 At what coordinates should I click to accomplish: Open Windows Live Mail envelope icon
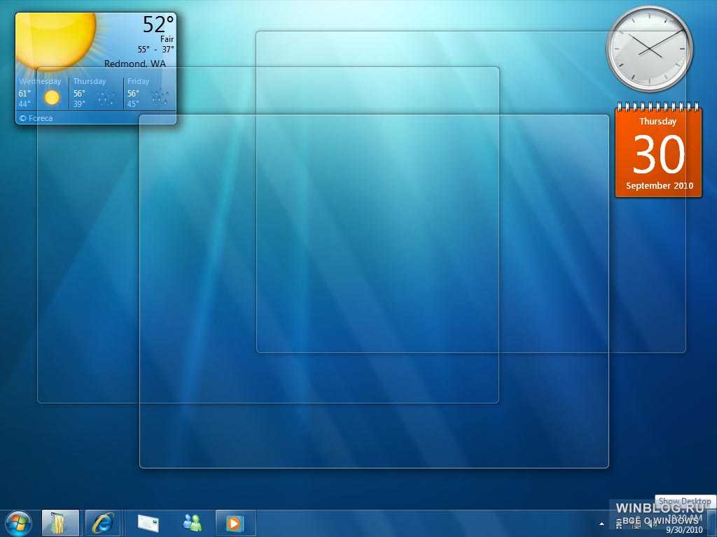point(148,523)
